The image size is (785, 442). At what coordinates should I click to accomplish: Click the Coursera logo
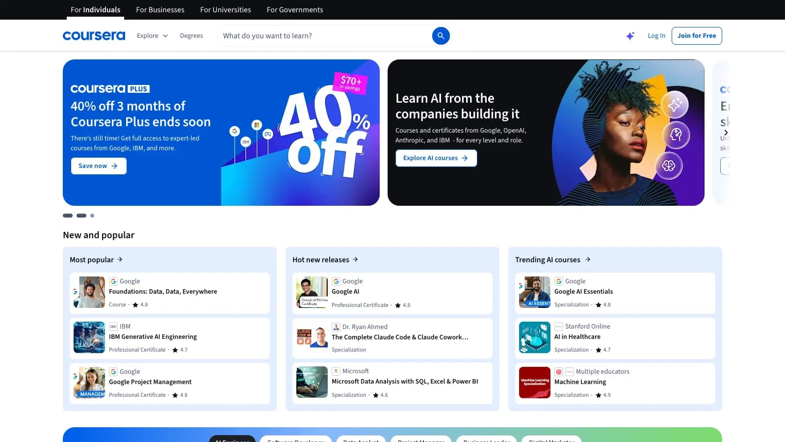point(94,36)
